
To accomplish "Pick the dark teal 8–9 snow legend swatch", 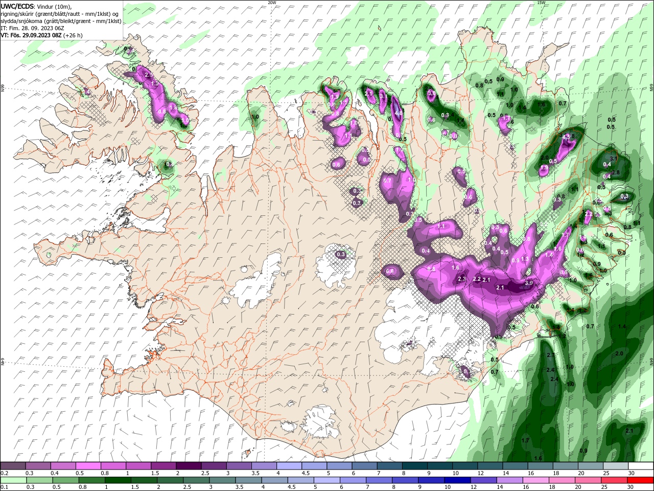I will tap(415, 466).
